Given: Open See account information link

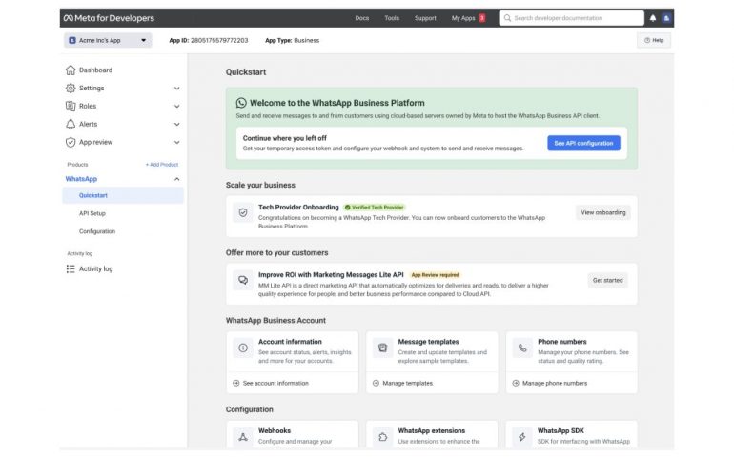Looking at the screenshot, I should coord(275,383).
